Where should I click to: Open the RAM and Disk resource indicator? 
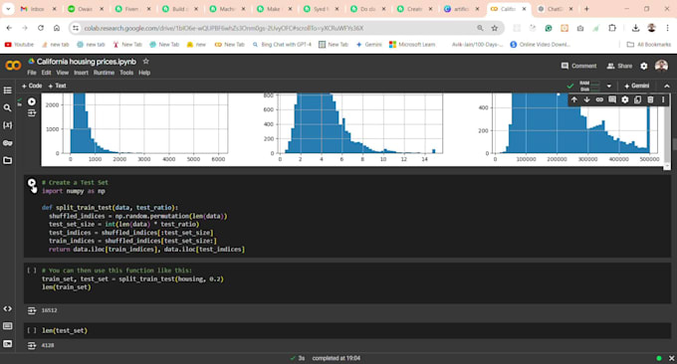pyautogui.click(x=589, y=86)
